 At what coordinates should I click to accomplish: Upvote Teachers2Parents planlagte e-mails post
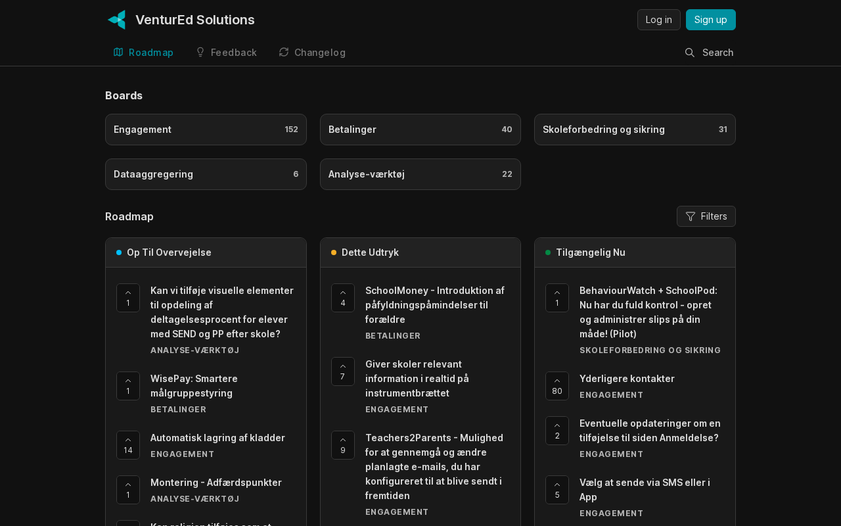coord(343,445)
